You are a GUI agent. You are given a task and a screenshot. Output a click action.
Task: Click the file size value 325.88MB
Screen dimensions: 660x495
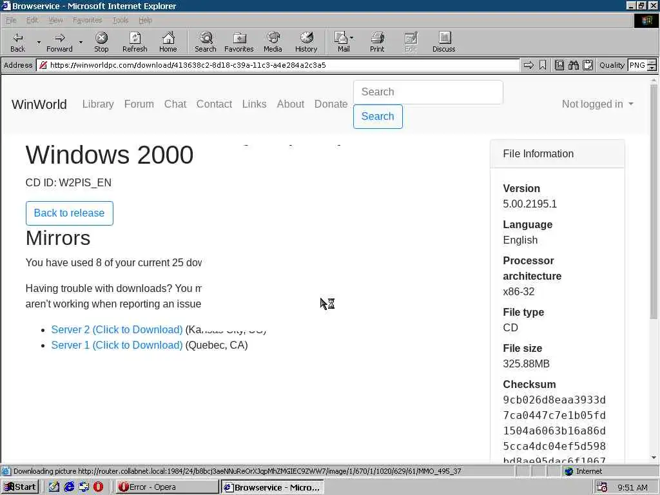(526, 364)
